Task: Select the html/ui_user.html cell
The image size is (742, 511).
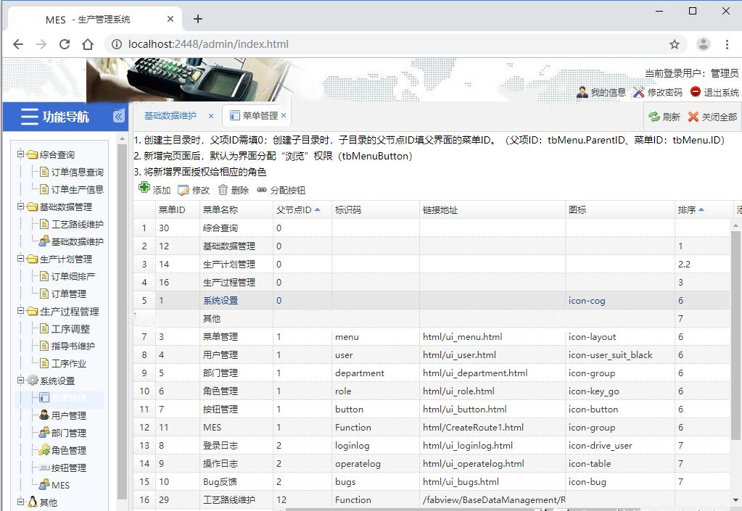Action: coord(492,354)
